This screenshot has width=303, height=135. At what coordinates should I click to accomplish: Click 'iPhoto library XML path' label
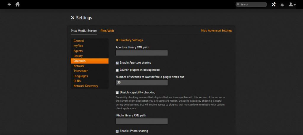(131, 116)
